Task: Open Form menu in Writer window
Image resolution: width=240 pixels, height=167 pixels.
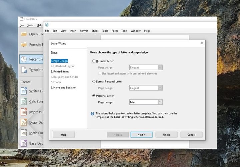Action: click(x=115, y=31)
